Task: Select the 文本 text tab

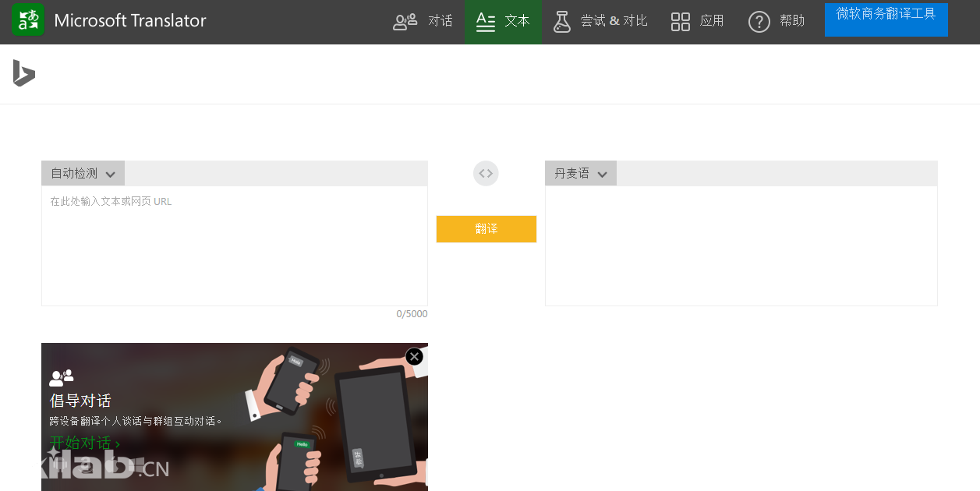Action: (x=503, y=21)
